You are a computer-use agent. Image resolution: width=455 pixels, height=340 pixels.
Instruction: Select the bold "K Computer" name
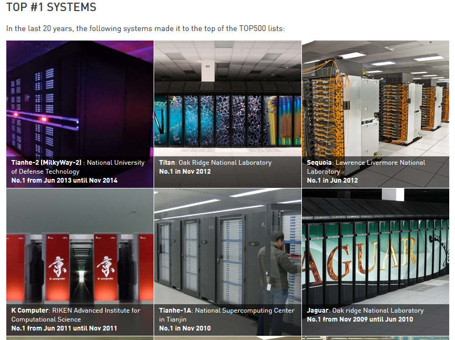click(30, 311)
